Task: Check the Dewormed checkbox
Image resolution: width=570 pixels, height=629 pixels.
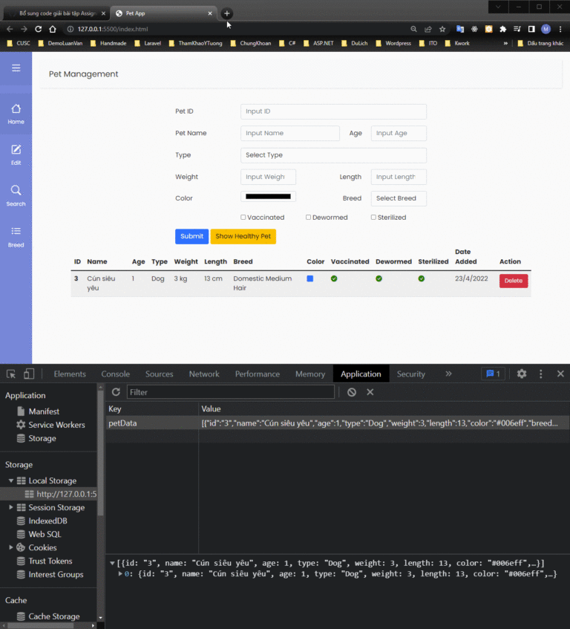Action: [x=308, y=218]
